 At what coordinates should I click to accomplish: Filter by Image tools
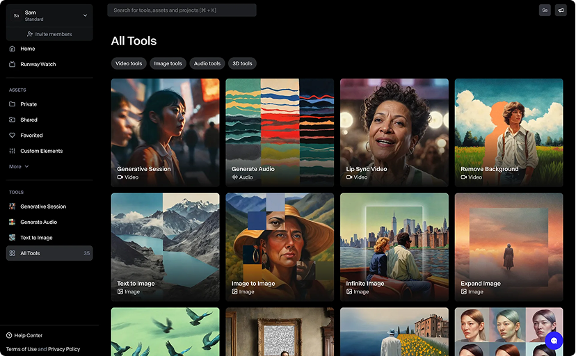(168, 63)
